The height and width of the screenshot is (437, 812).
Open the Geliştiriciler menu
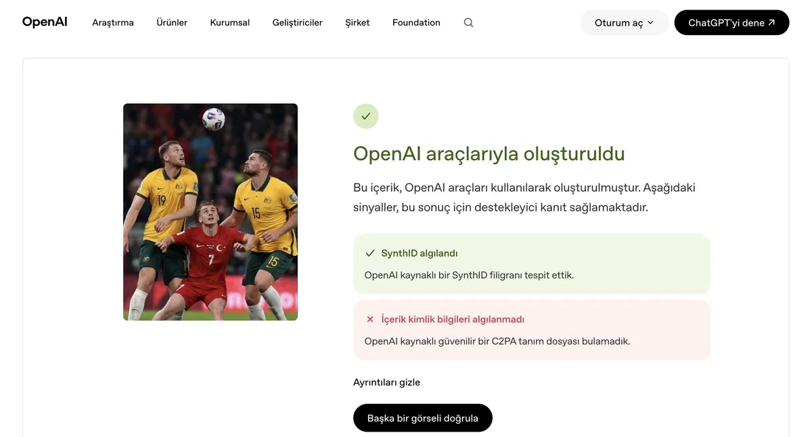298,22
